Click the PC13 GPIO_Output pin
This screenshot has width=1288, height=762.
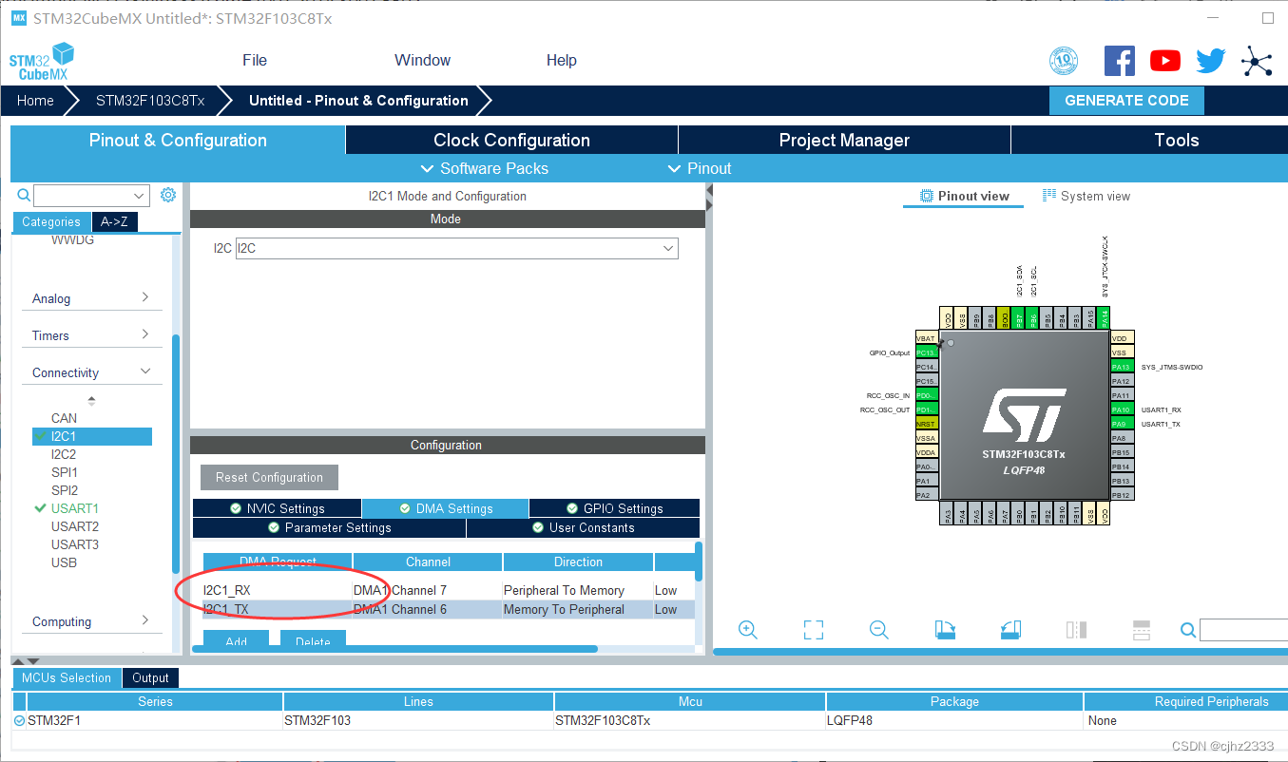pos(926,352)
